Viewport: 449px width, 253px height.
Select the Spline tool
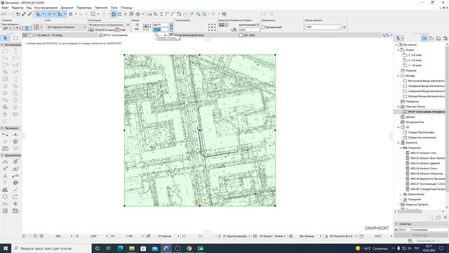(5, 204)
